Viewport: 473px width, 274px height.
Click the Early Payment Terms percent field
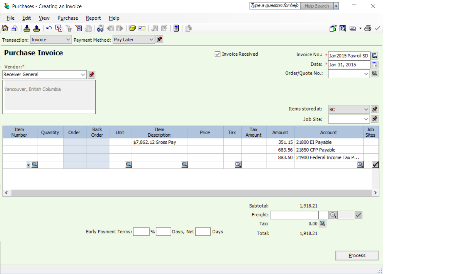click(x=141, y=232)
